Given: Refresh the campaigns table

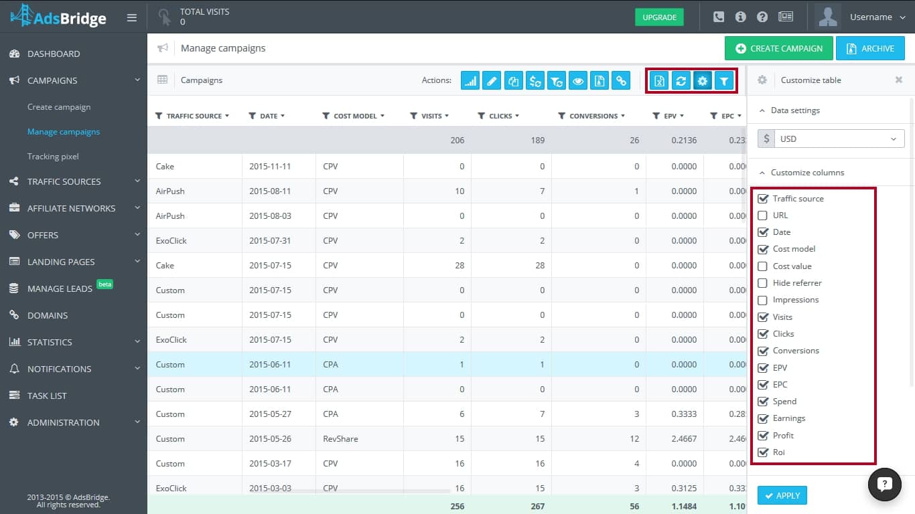Looking at the screenshot, I should point(681,81).
